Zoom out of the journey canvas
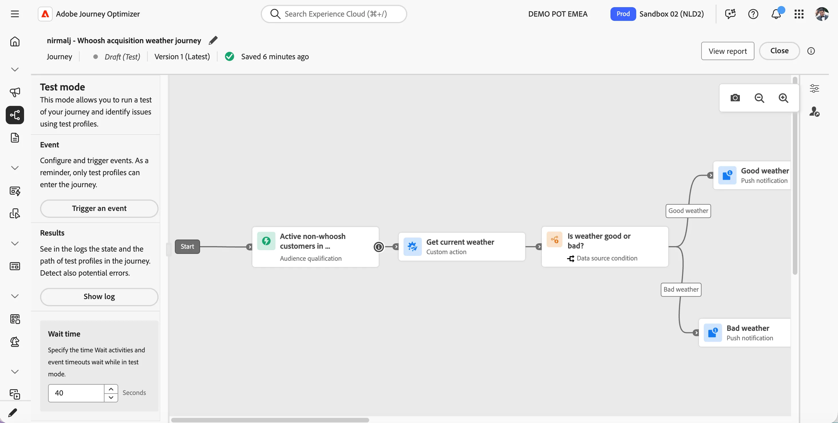 [759, 98]
